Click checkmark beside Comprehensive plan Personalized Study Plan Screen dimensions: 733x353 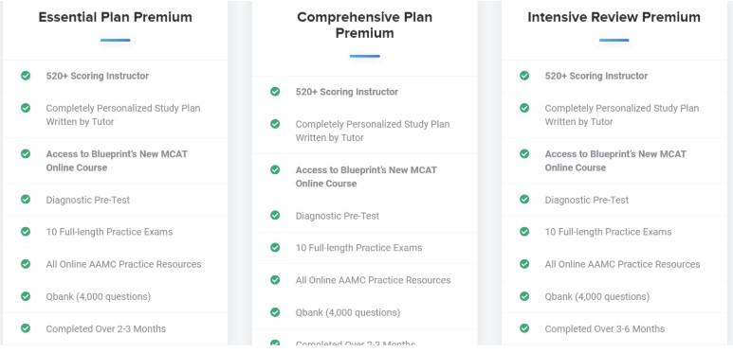click(275, 124)
